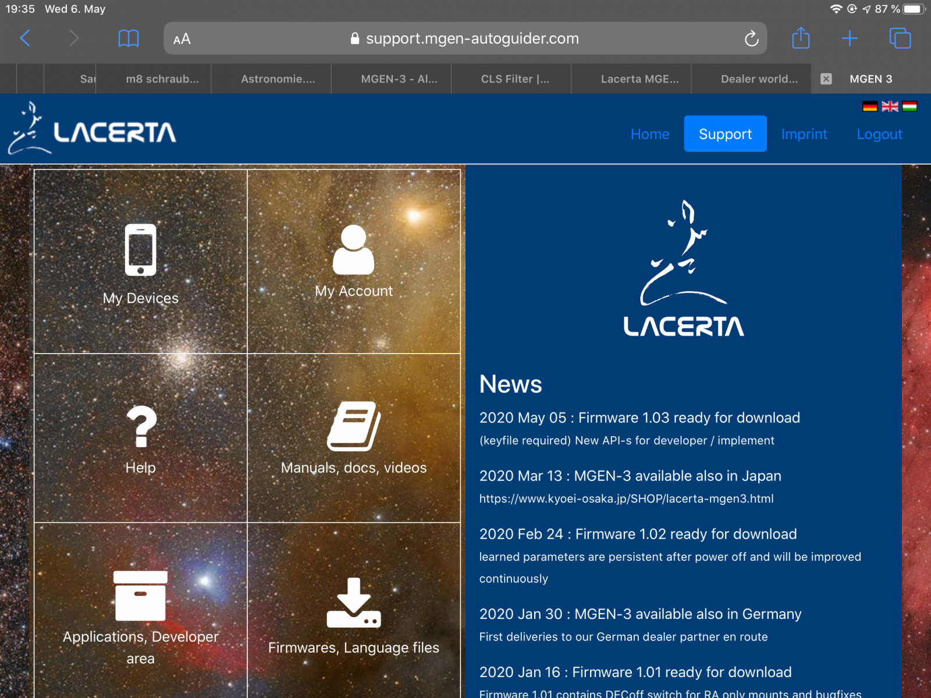Open the Firmware 1.03 ready news item
931x698 pixels.
tap(639, 418)
